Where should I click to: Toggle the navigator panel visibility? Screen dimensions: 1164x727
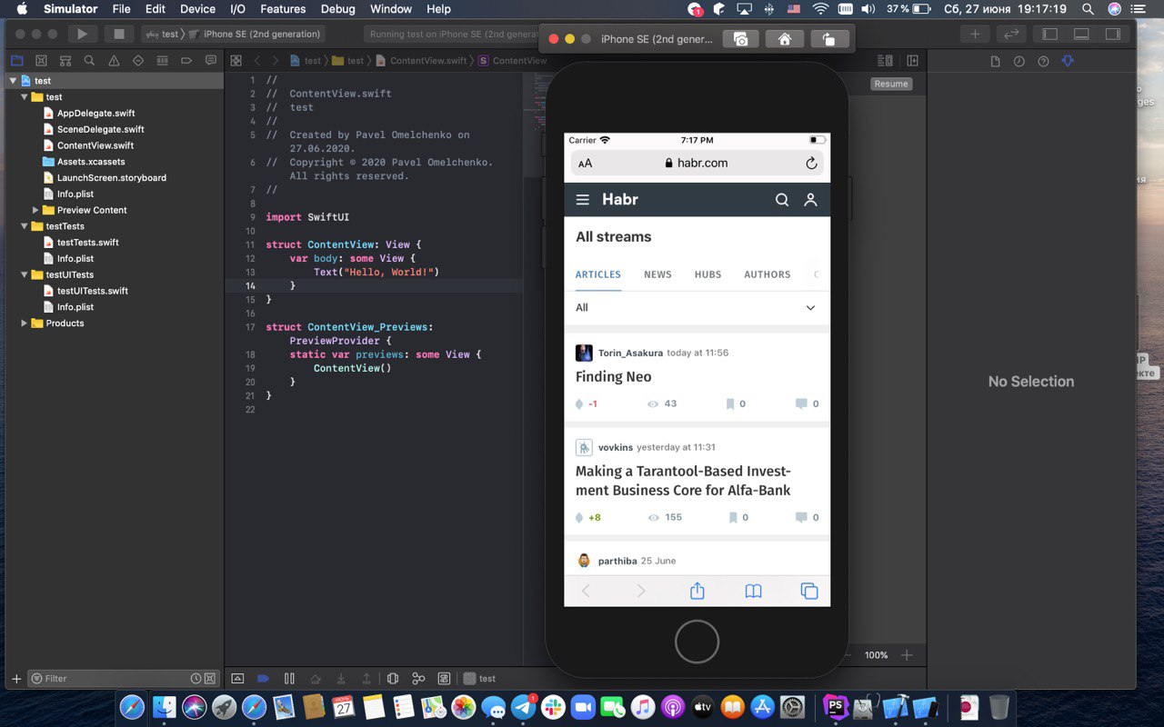(x=1050, y=34)
